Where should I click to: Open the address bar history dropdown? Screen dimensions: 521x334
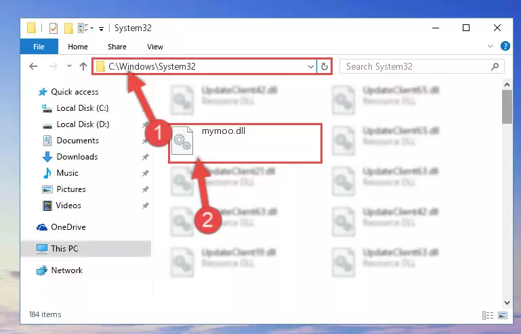coord(311,67)
